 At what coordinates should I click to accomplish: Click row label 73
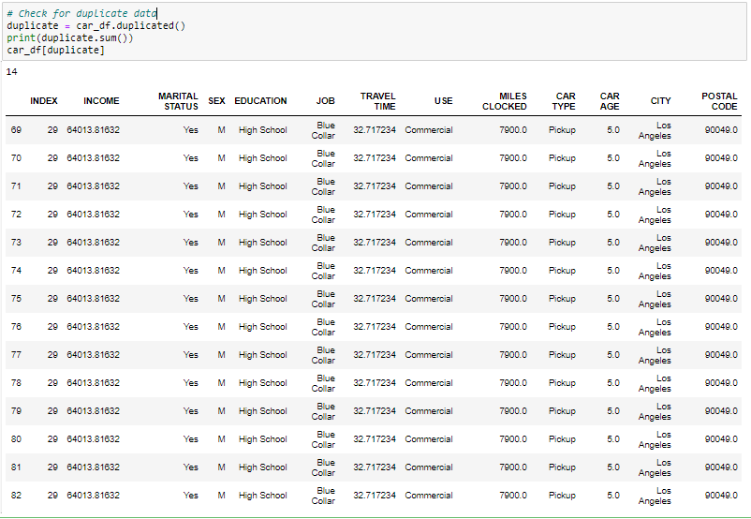tap(16, 243)
